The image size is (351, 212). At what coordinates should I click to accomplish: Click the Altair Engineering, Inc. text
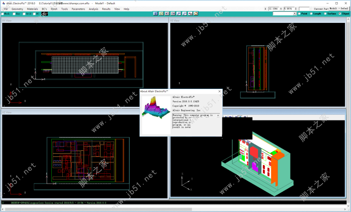187,110
